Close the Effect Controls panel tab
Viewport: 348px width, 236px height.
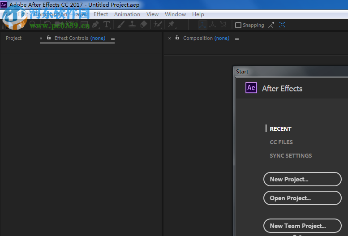41,39
